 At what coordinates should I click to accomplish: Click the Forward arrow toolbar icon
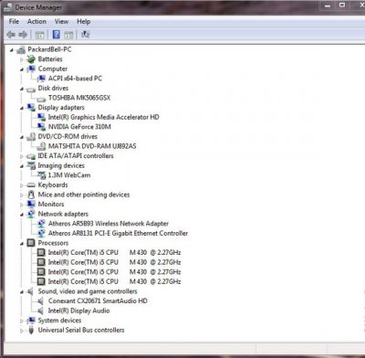click(23, 35)
